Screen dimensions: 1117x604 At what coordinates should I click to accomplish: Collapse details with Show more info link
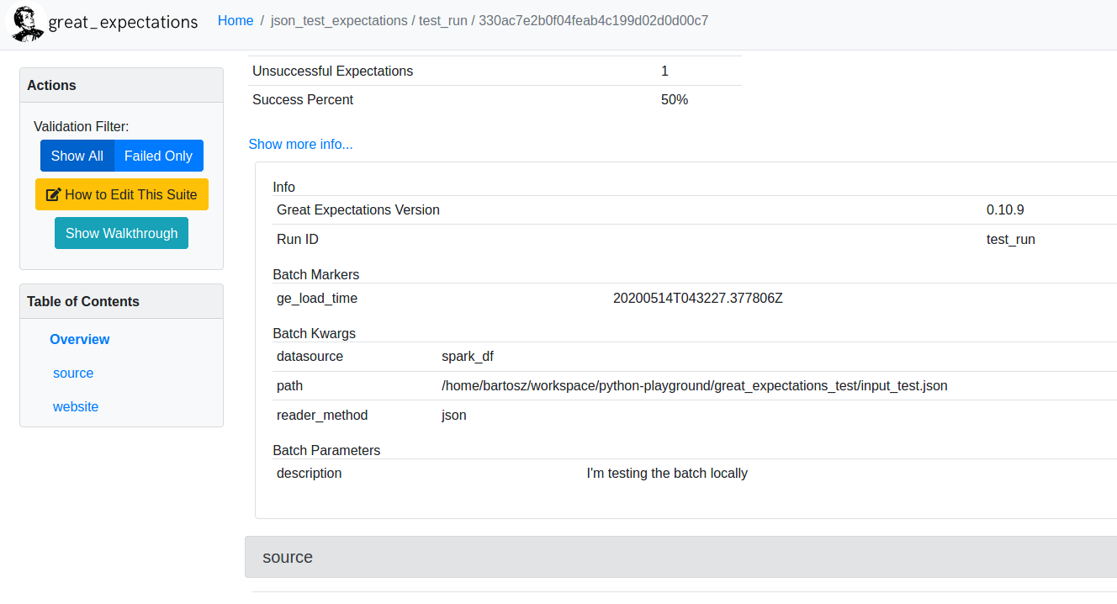click(x=300, y=144)
